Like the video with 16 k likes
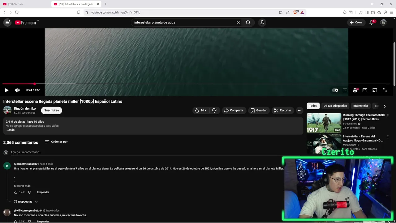The width and height of the screenshot is (396, 223). pos(200,110)
